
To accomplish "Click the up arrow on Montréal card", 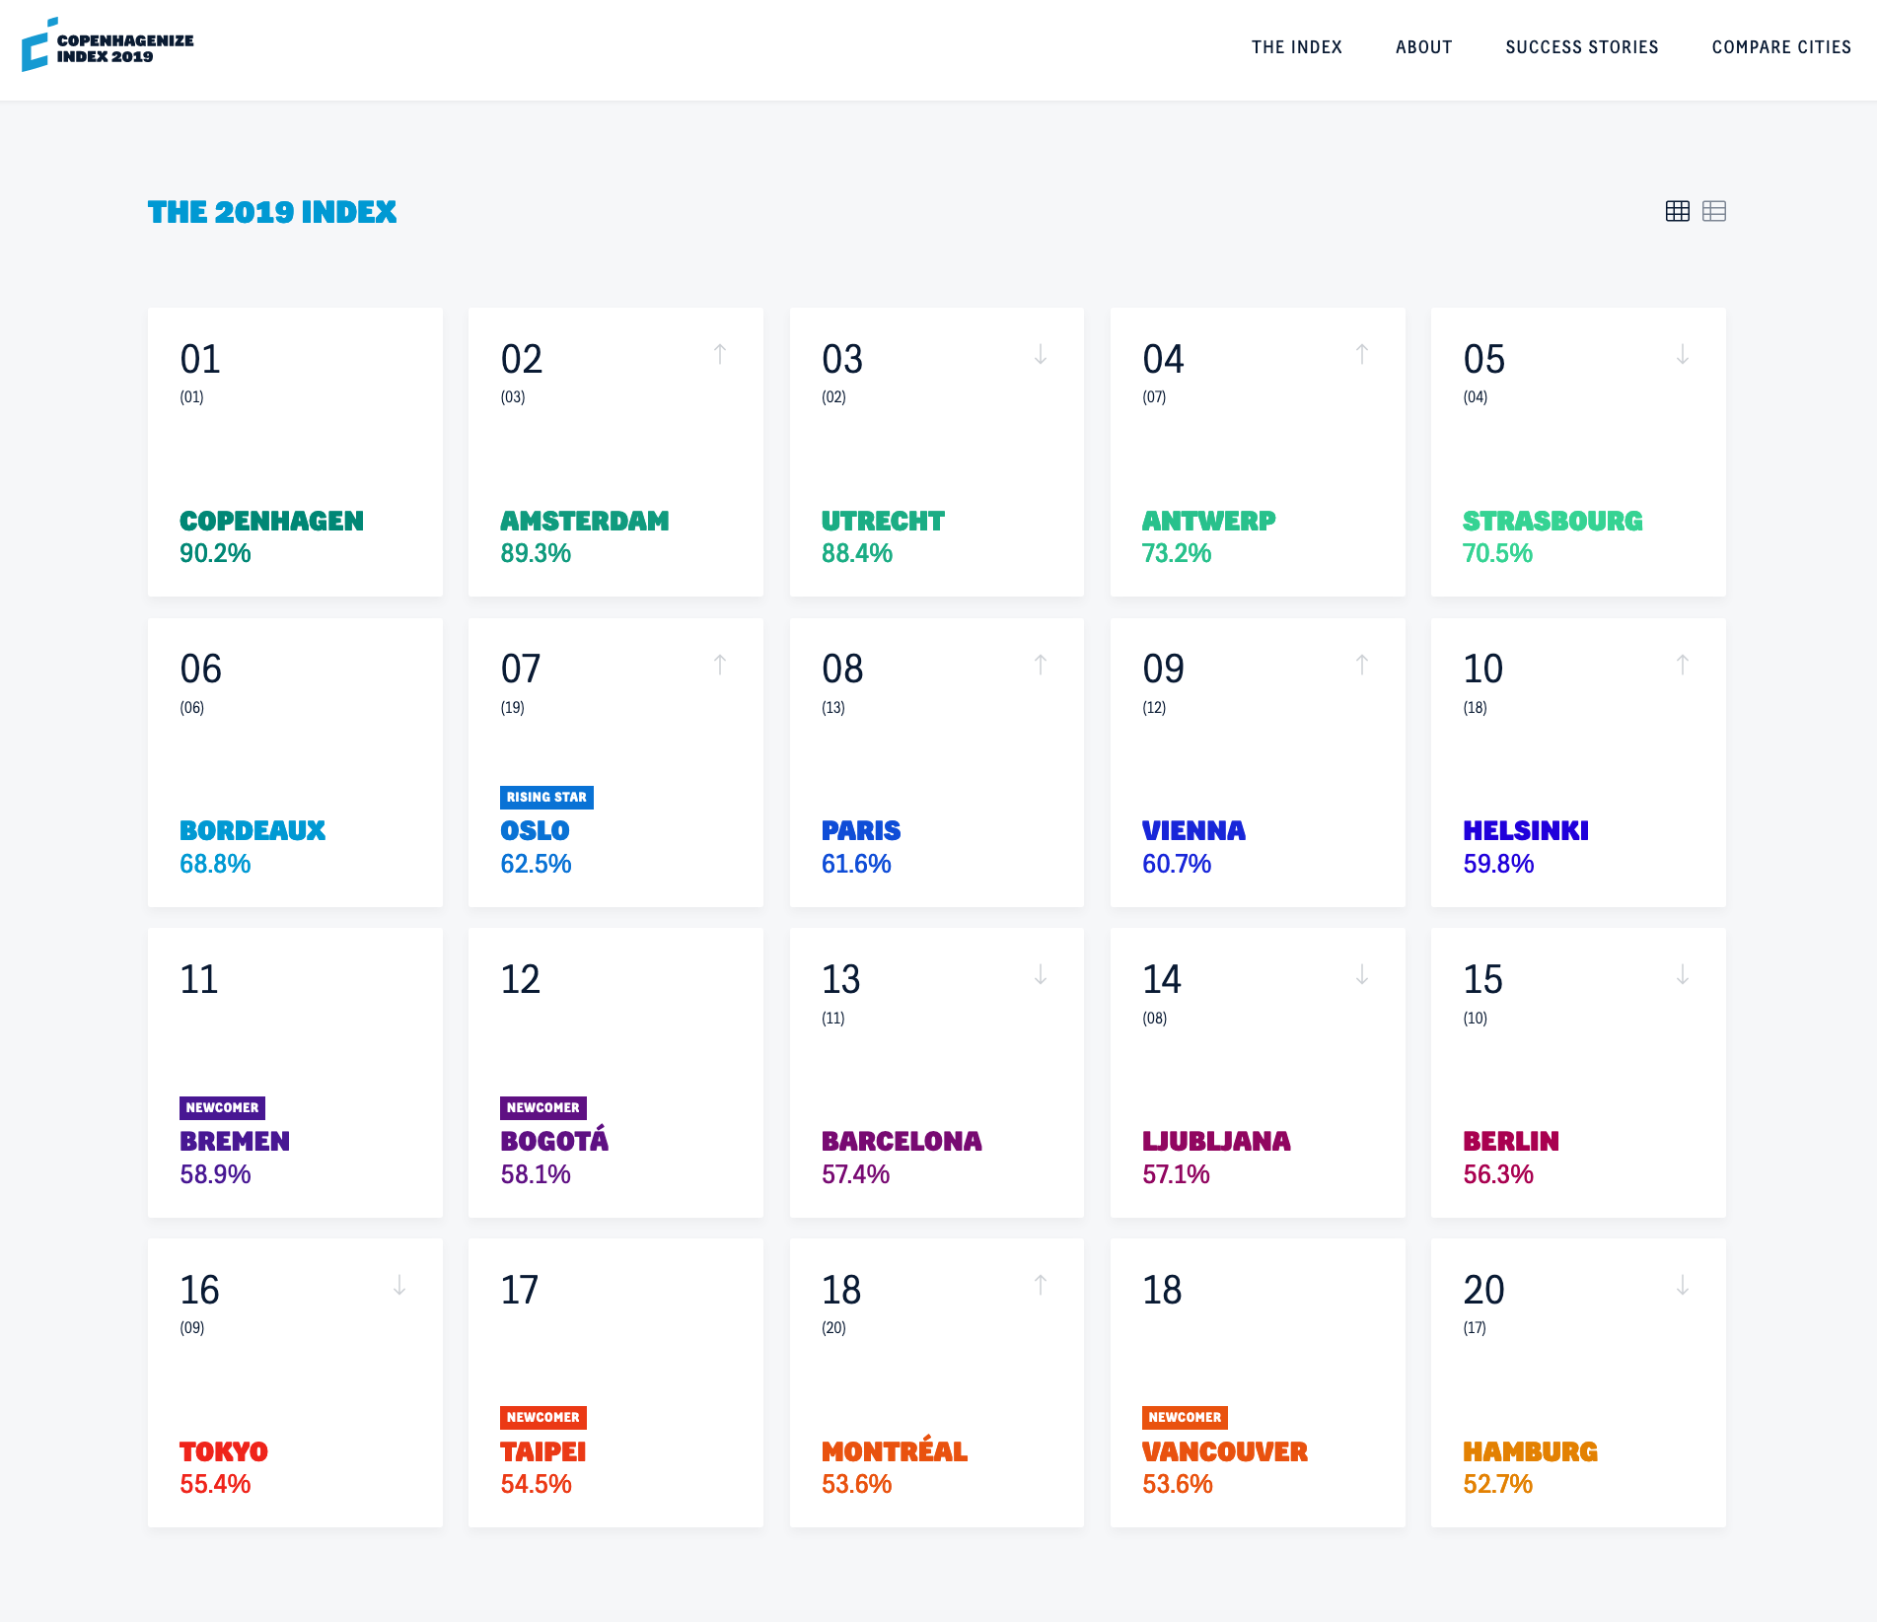I will [x=1041, y=1285].
